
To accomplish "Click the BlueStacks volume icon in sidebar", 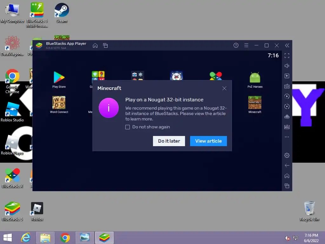I will (x=287, y=66).
